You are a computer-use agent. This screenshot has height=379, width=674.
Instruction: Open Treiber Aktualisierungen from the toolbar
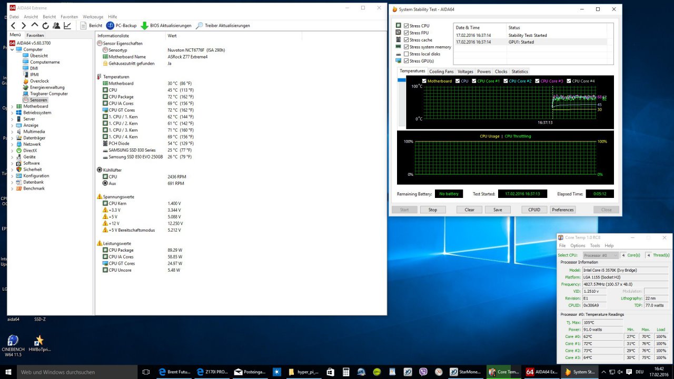coord(223,25)
